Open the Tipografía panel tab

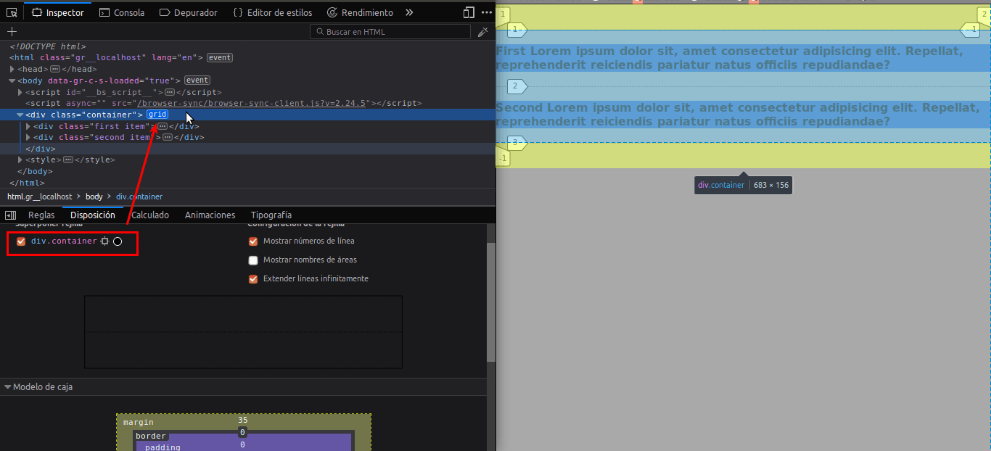tap(271, 215)
